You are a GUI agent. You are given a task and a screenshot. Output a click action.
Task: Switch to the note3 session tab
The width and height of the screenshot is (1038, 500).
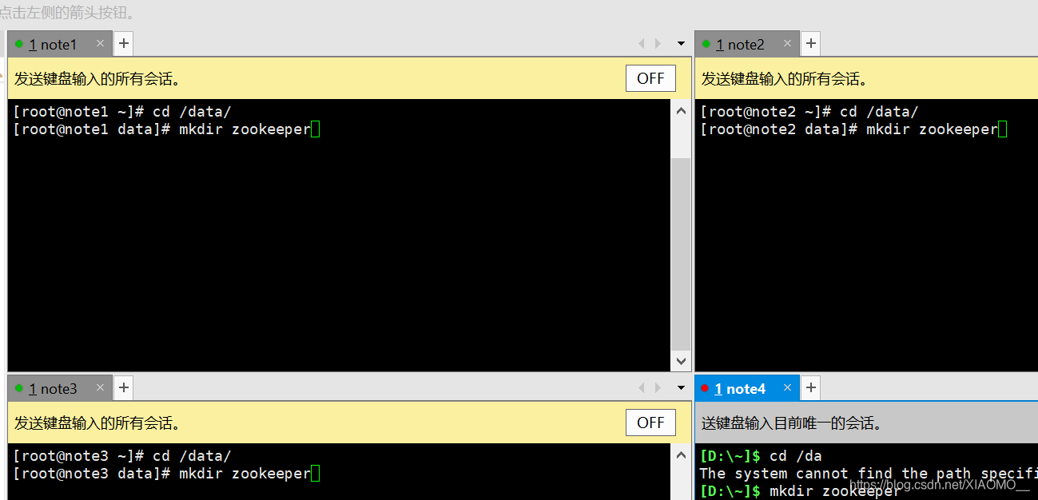(60, 389)
